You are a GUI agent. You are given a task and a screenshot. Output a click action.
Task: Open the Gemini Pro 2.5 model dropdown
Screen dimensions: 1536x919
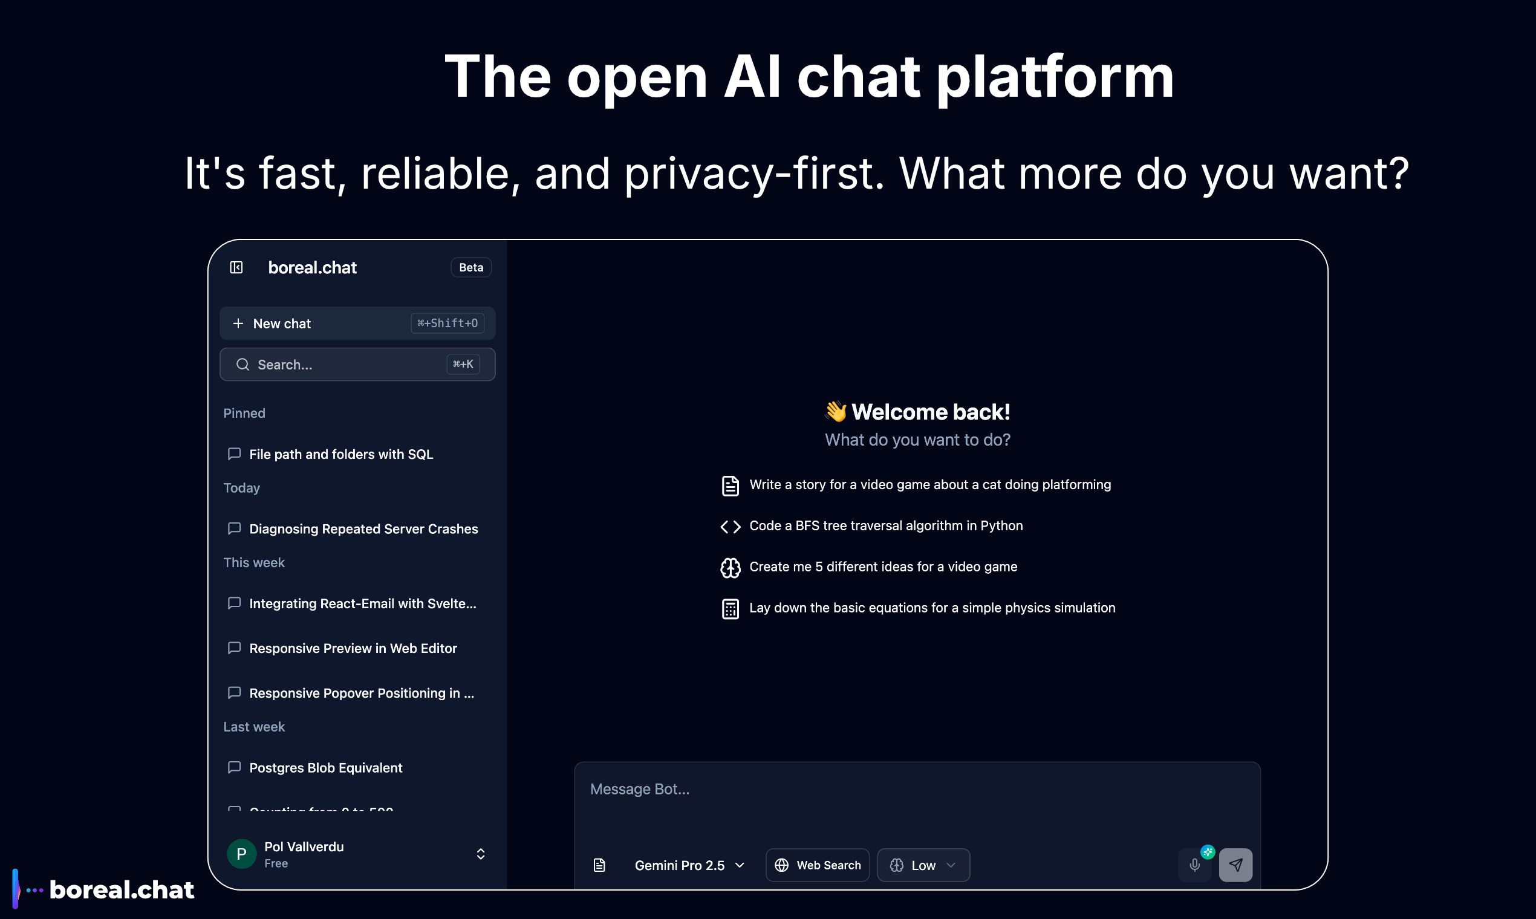coord(689,865)
